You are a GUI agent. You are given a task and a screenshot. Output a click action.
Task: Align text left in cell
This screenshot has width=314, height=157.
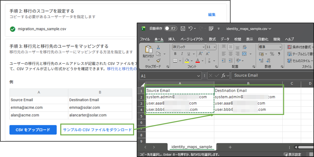(224, 54)
